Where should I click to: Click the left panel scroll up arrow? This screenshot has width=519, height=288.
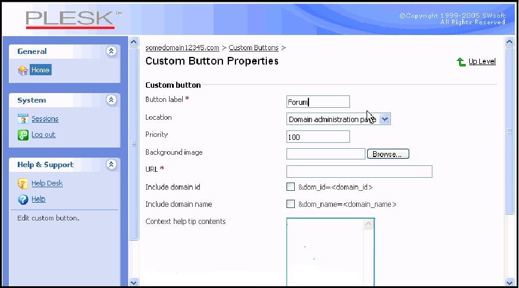133,42
